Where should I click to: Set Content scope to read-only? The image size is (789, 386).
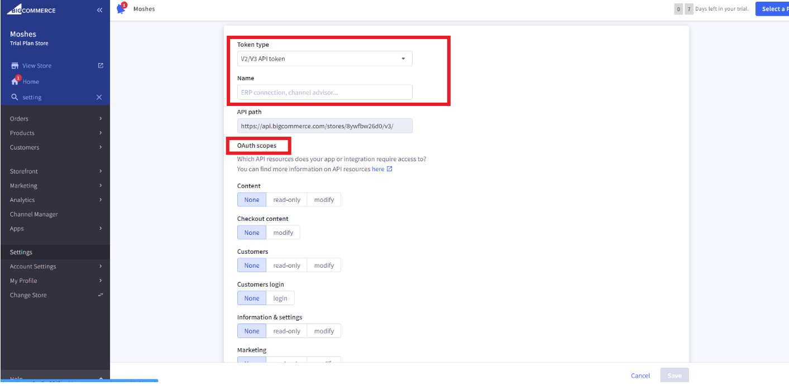pyautogui.click(x=286, y=200)
